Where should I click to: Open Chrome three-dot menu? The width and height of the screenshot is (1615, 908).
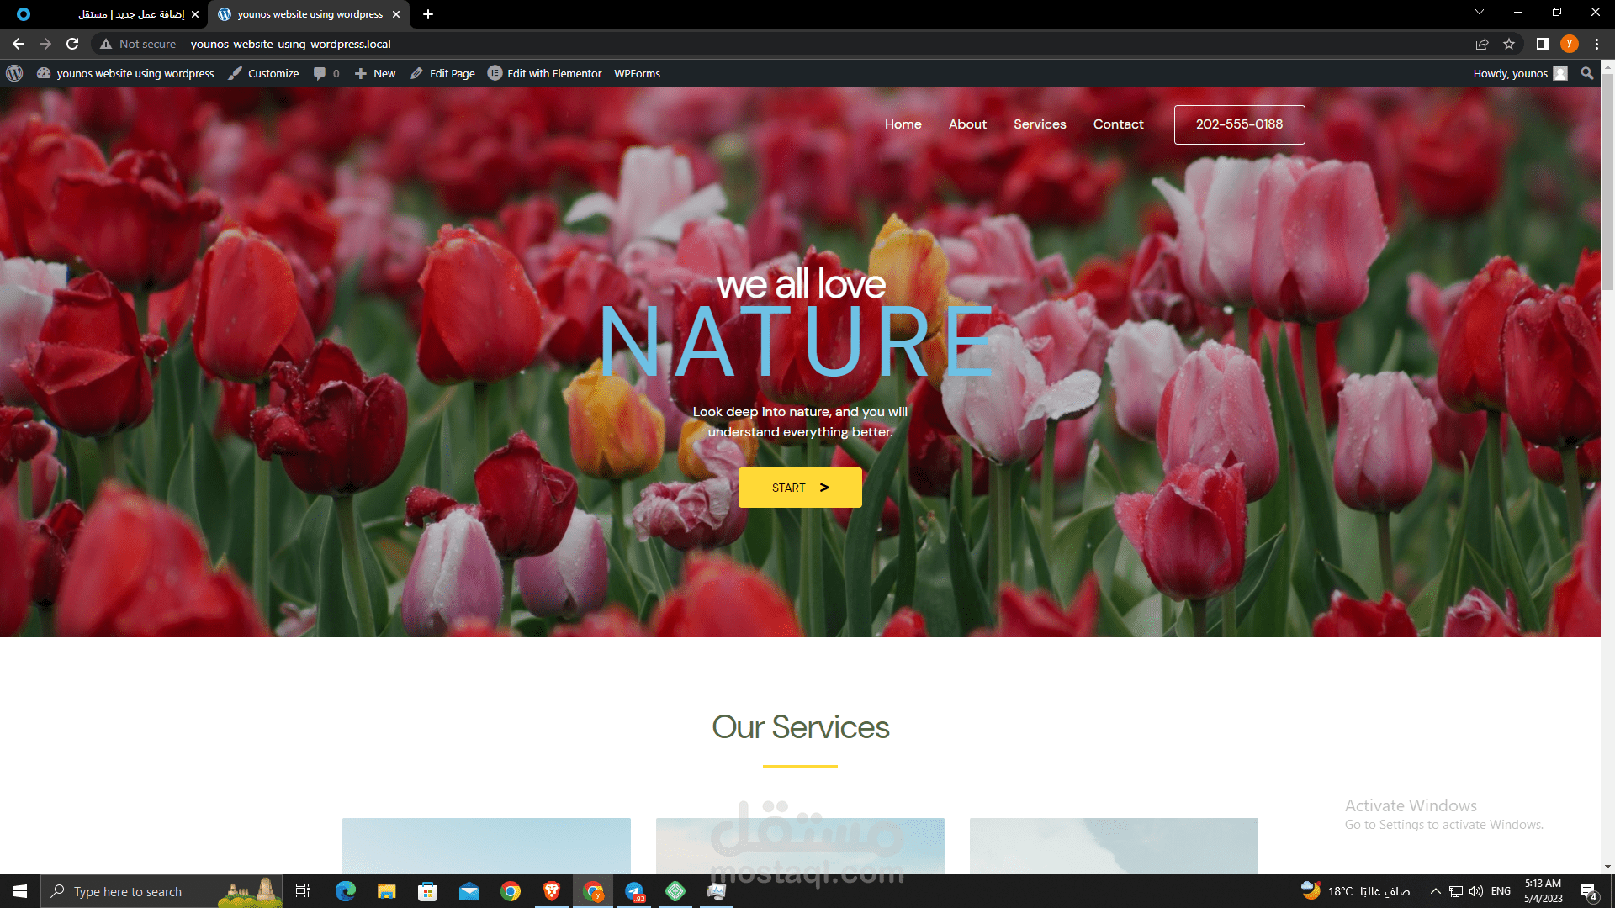[x=1596, y=44]
